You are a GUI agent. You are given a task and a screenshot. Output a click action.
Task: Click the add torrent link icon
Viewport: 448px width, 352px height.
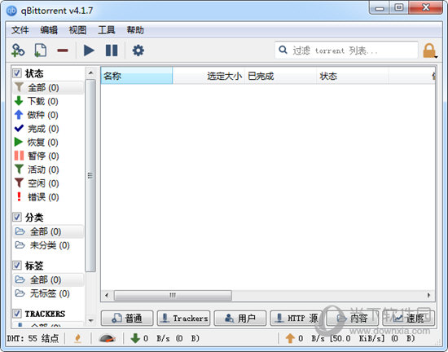[x=18, y=51]
